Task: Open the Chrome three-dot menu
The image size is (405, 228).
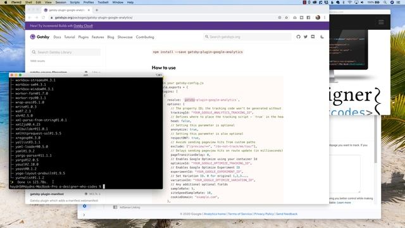Action: [325, 18]
